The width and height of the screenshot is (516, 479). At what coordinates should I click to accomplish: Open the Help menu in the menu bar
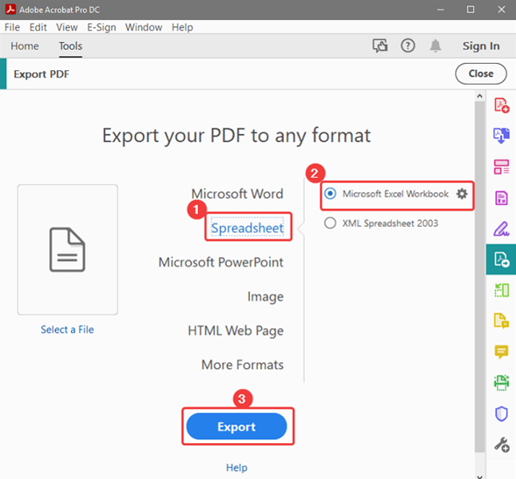[x=182, y=27]
